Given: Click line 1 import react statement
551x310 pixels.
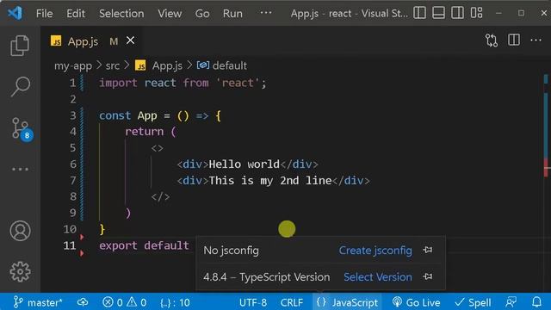Looking at the screenshot, I should point(183,83).
